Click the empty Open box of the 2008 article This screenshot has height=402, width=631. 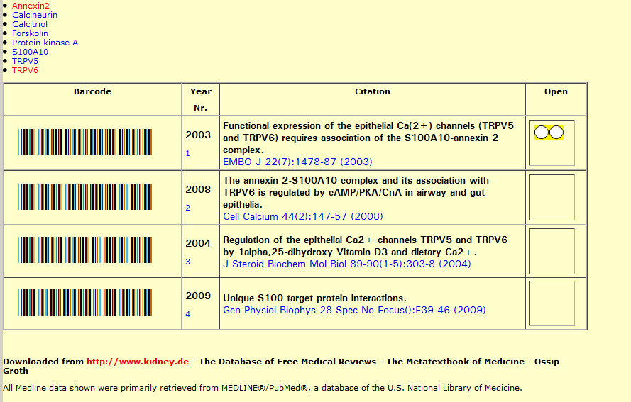coord(552,197)
